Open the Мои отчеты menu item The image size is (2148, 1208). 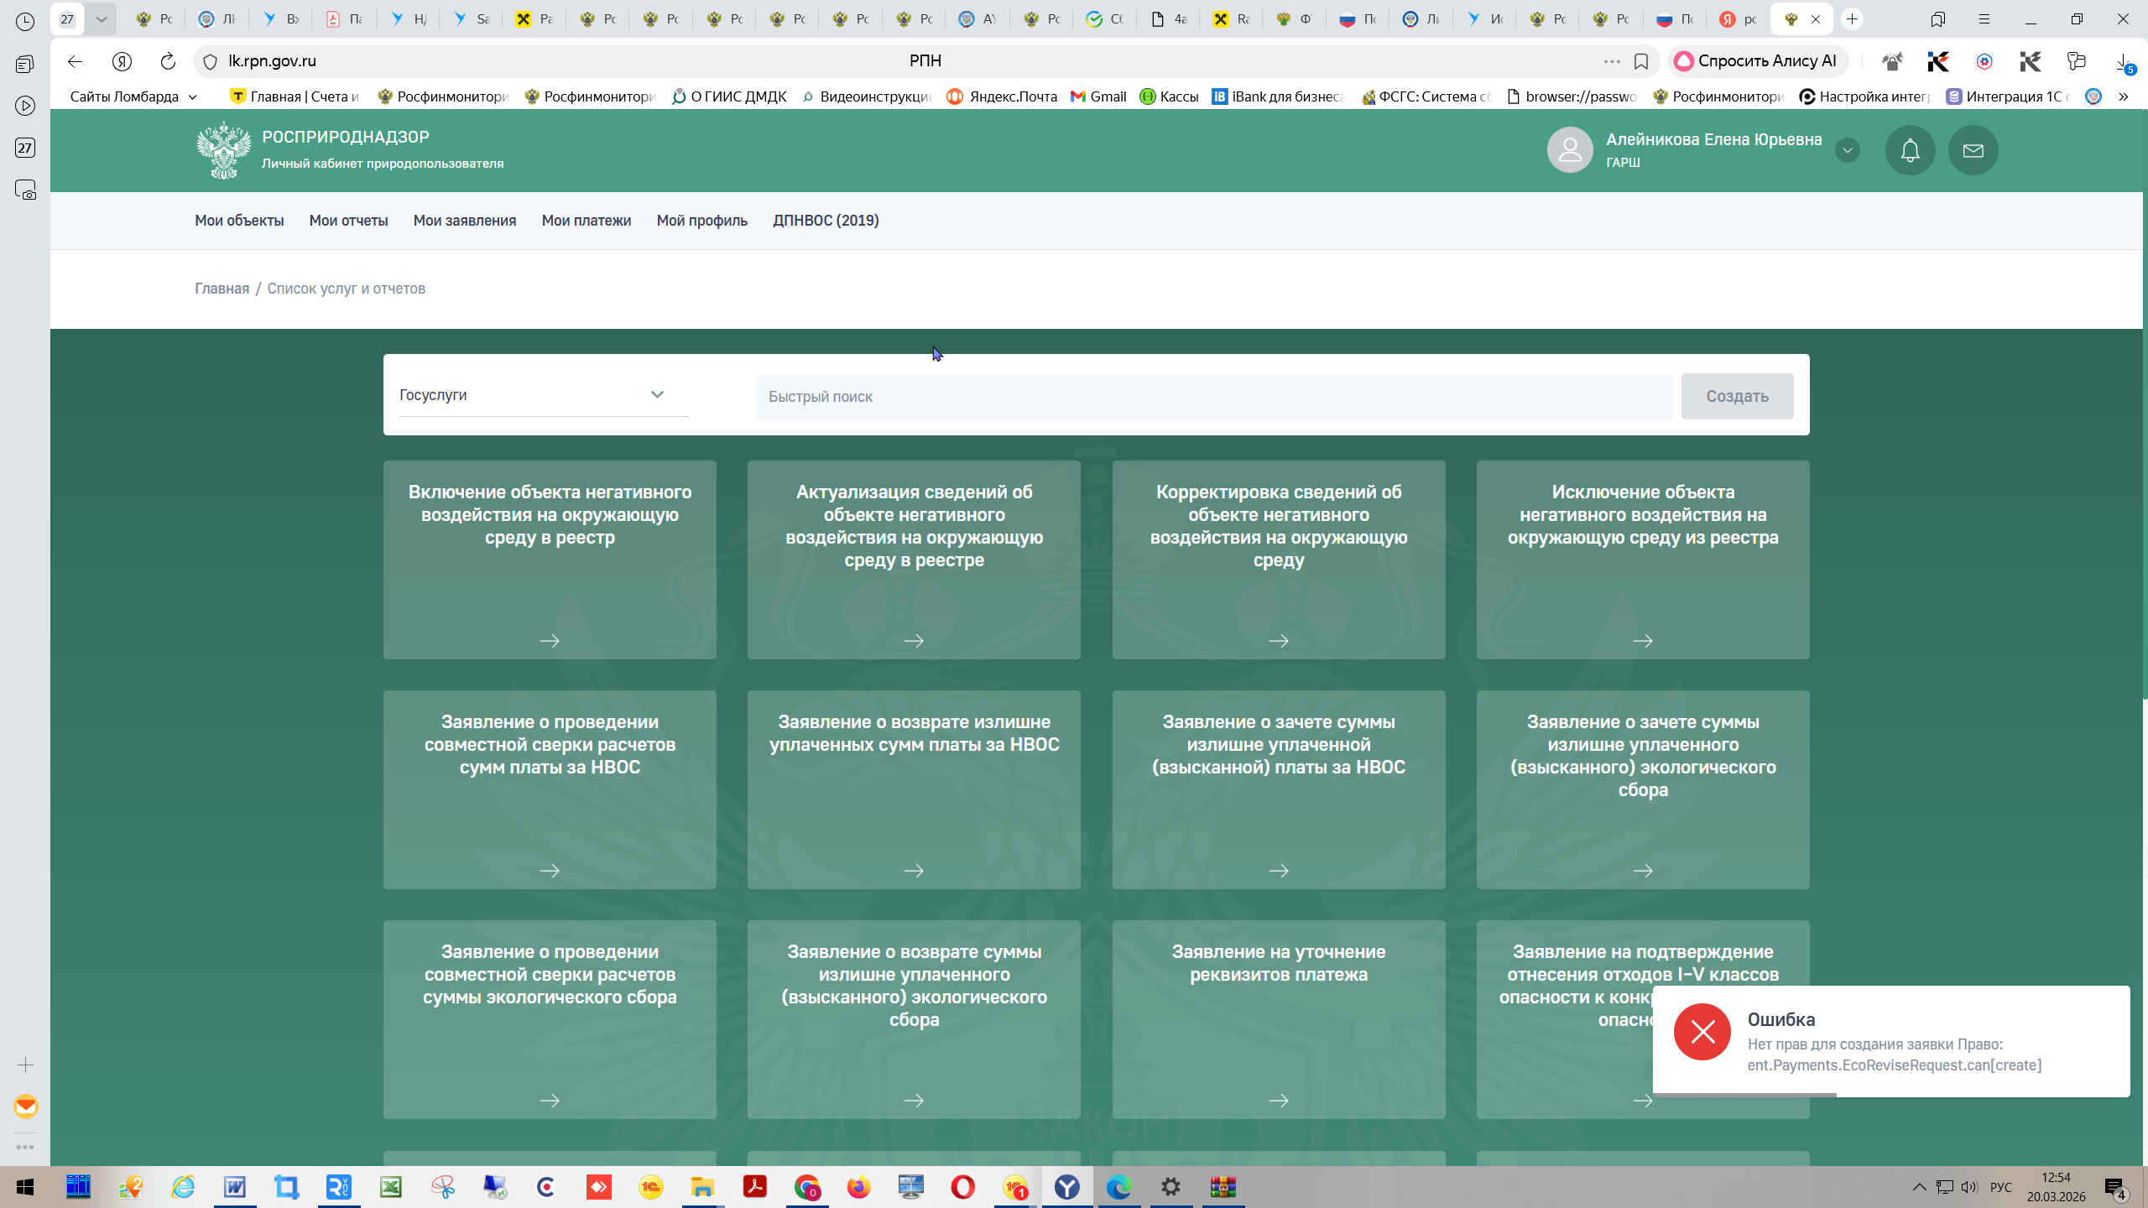[348, 221]
